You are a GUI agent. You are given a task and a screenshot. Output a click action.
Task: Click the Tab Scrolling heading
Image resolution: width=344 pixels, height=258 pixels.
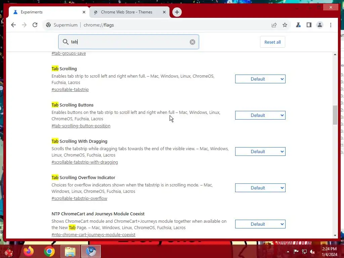point(64,69)
